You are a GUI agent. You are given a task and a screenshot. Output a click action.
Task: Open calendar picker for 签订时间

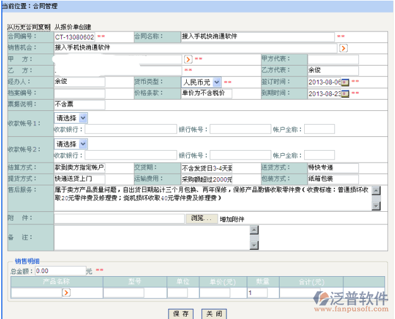point(345,82)
